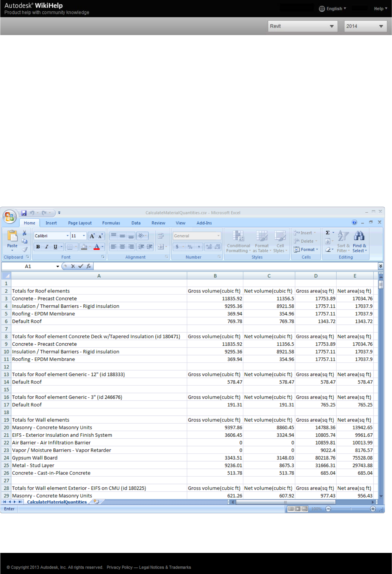This screenshot has width=392, height=574.
Task: Open the Name Box A1 dropdown
Action: point(58,266)
